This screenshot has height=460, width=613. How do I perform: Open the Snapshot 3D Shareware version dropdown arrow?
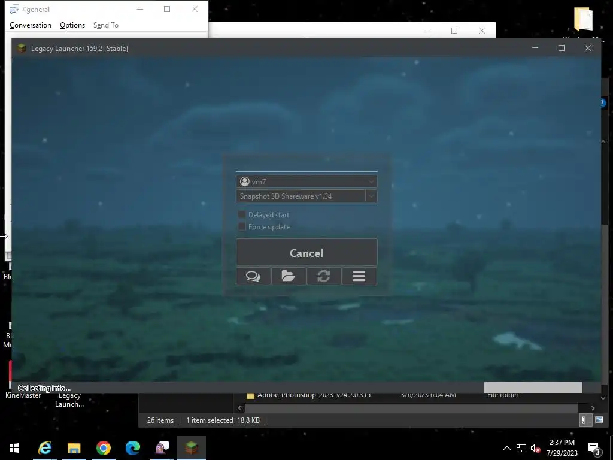371,196
